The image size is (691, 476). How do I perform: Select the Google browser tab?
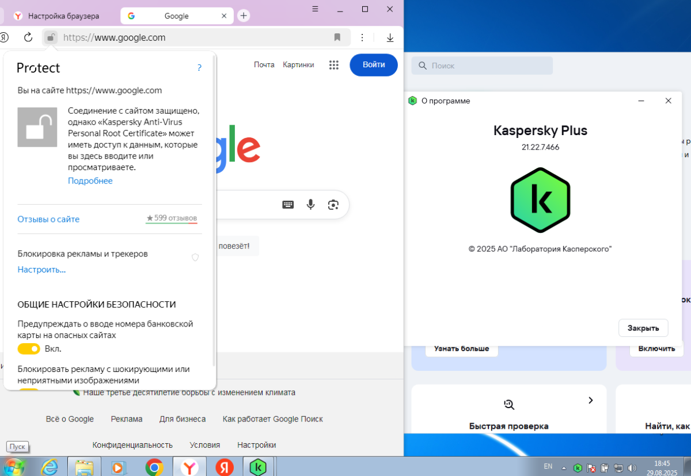[x=176, y=16]
